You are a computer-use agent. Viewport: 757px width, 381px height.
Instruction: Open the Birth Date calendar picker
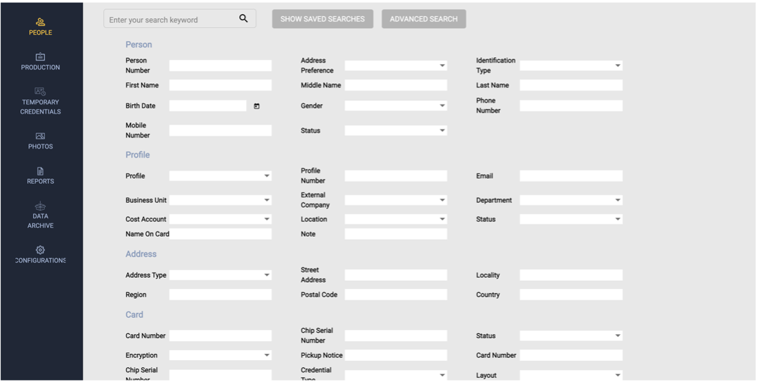[x=255, y=105]
